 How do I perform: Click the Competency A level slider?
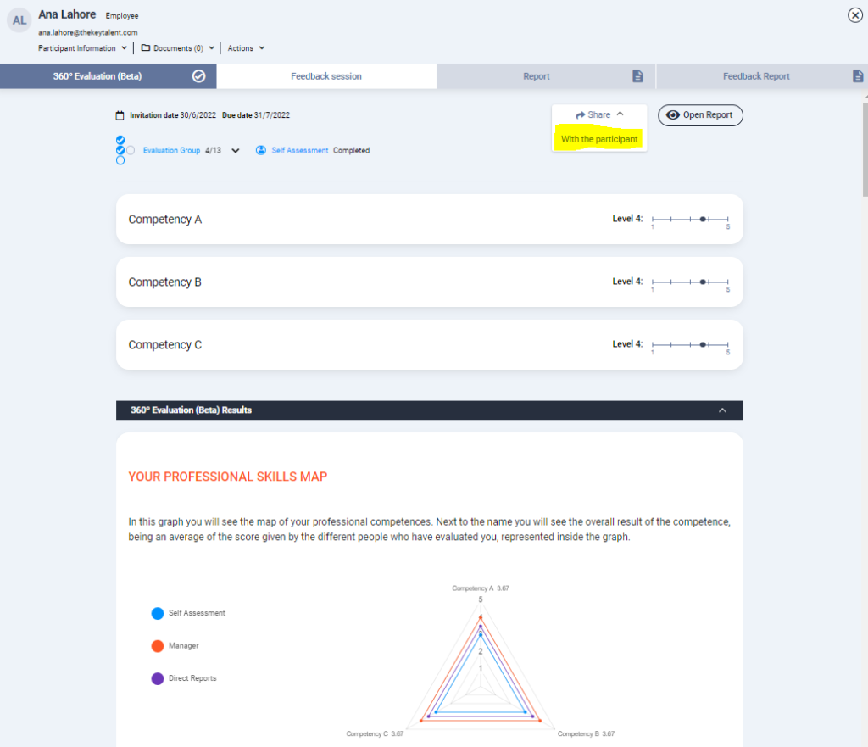pyautogui.click(x=690, y=220)
